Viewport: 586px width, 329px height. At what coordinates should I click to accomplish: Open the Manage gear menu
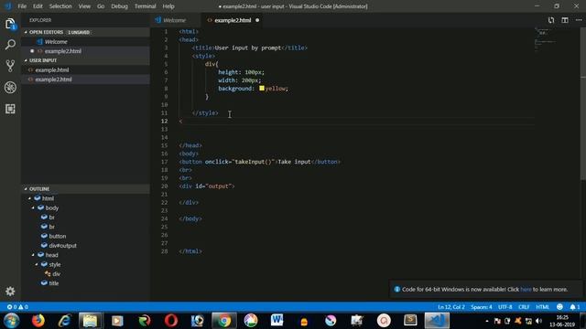pos(10,291)
